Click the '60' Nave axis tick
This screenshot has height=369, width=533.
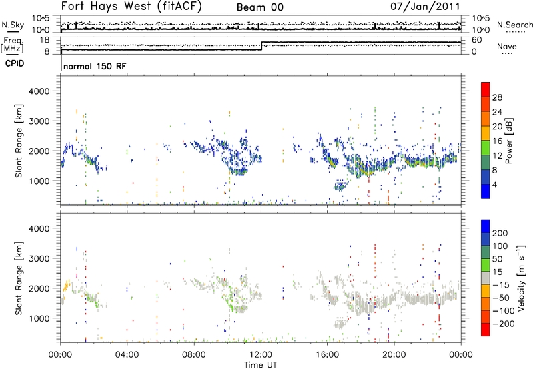coord(477,40)
